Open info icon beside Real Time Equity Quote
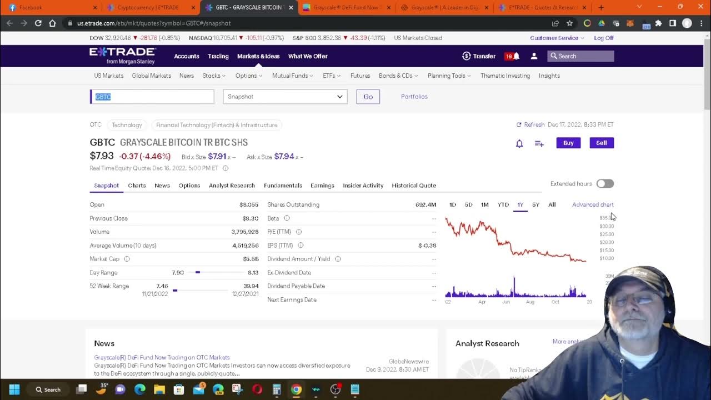Screen dimensions: 711x400 226,168
